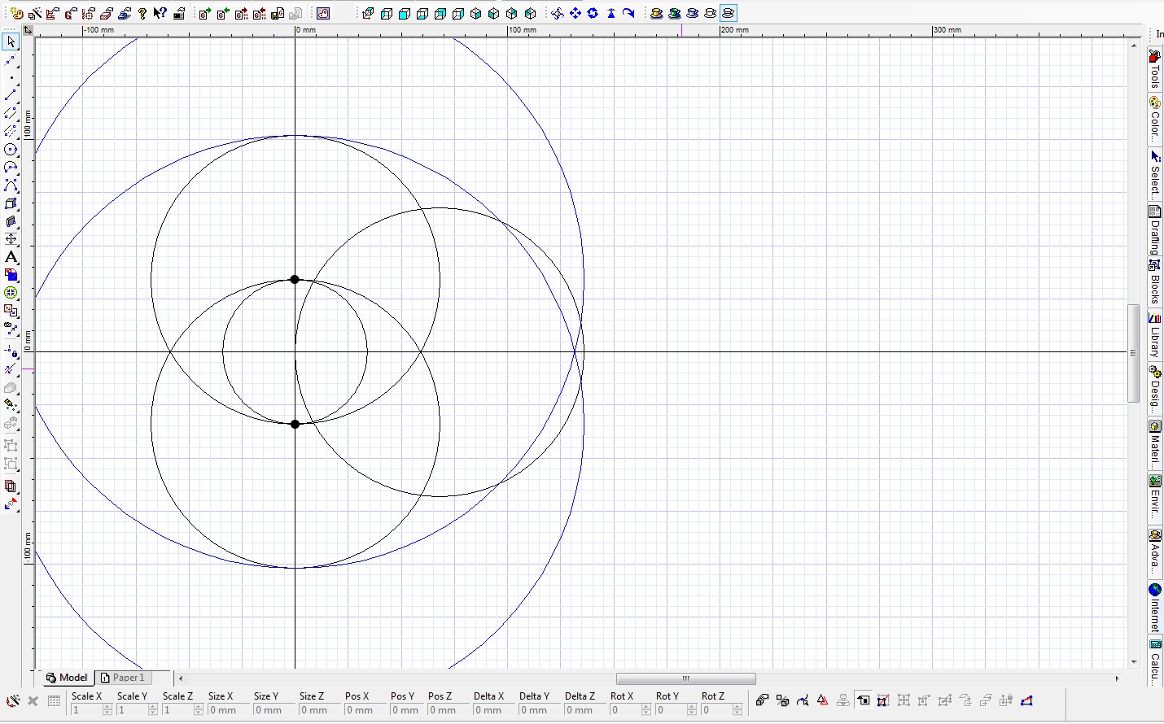1164x724 pixels.
Task: Open the Select palette tab
Action: [1155, 174]
